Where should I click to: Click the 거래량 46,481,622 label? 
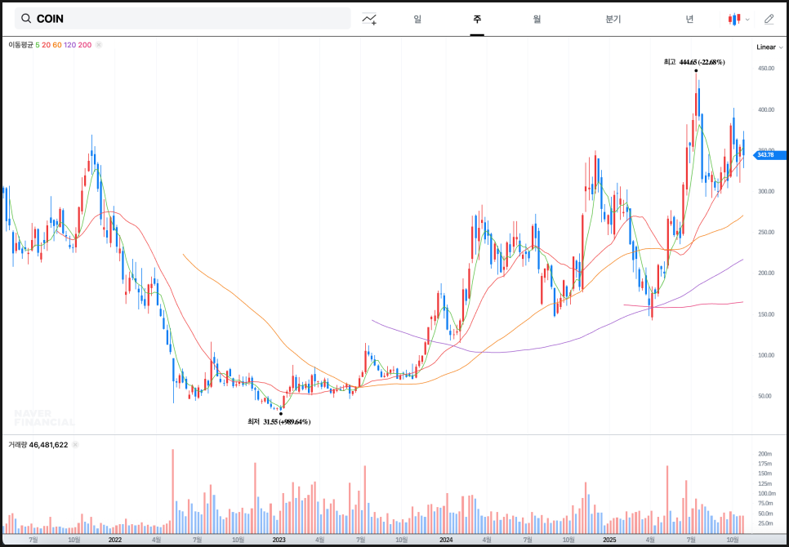pos(38,445)
